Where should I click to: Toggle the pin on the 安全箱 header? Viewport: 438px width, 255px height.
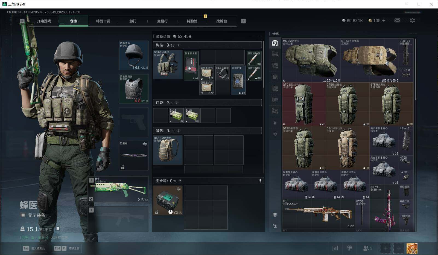(x=260, y=181)
